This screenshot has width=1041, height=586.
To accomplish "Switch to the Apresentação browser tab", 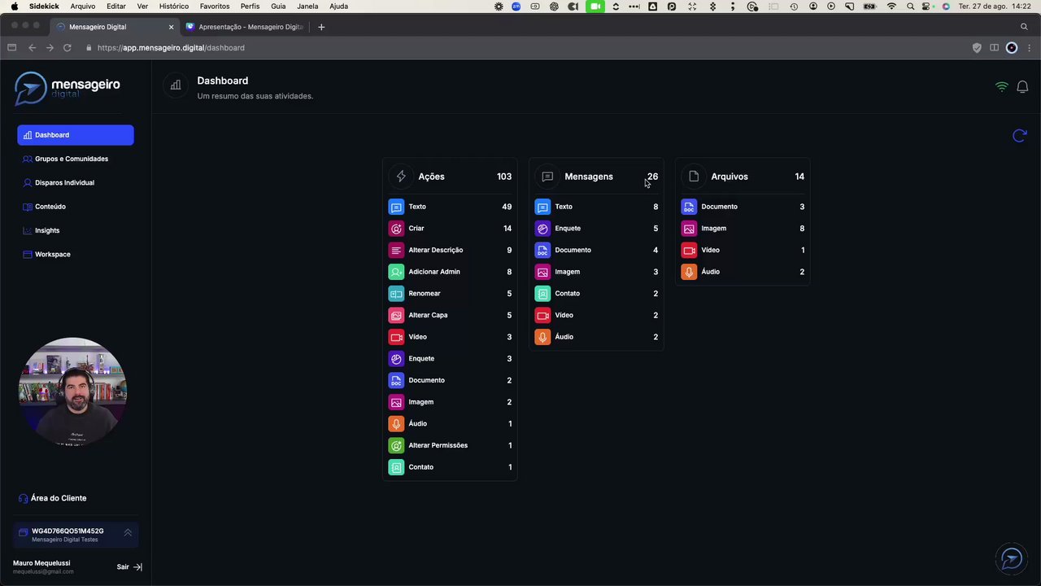I will tap(244, 27).
